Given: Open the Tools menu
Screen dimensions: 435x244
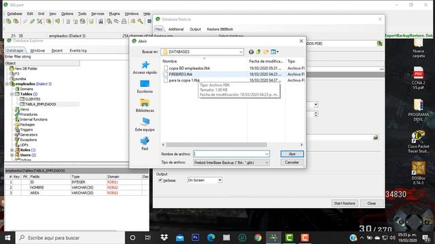Looking at the screenshot, I should 82,14.
